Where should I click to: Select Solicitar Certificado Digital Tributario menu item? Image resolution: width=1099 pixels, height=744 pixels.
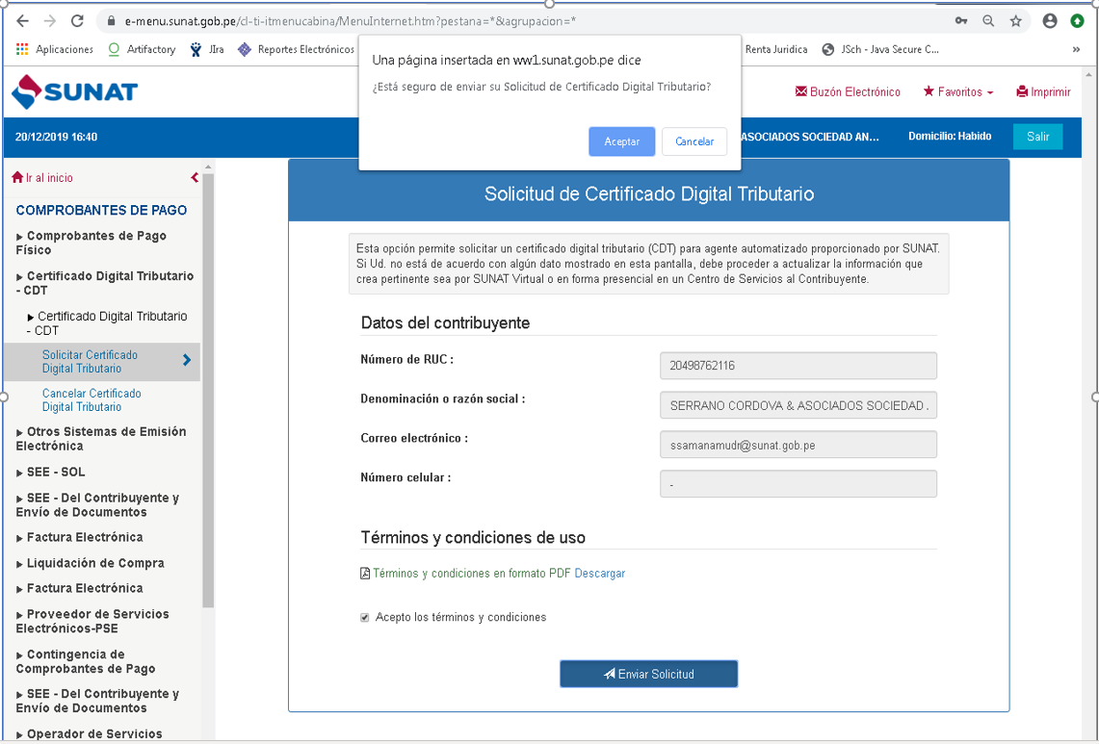pyautogui.click(x=90, y=362)
